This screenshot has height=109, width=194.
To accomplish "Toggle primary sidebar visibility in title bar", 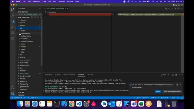I will [174, 5].
